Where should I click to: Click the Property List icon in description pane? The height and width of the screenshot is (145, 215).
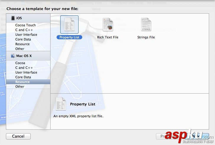(61, 104)
